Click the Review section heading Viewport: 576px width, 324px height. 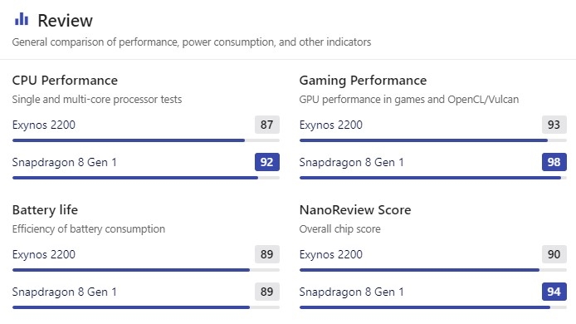[x=65, y=20]
